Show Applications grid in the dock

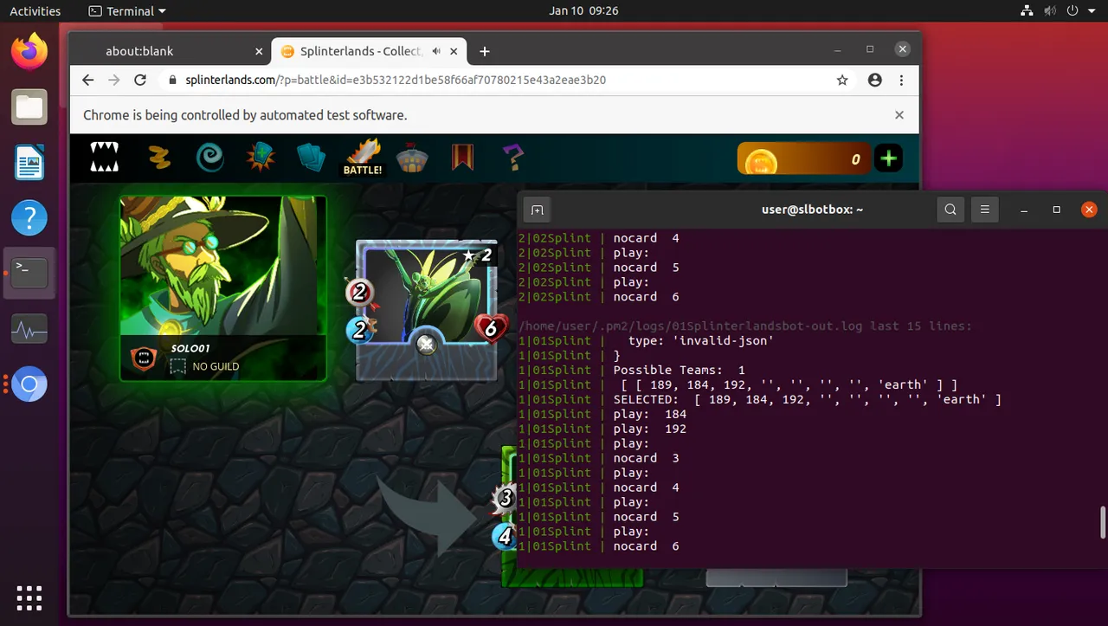pyautogui.click(x=29, y=597)
